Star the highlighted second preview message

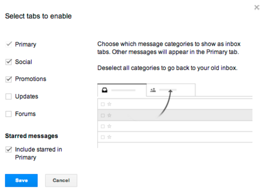[109, 115]
